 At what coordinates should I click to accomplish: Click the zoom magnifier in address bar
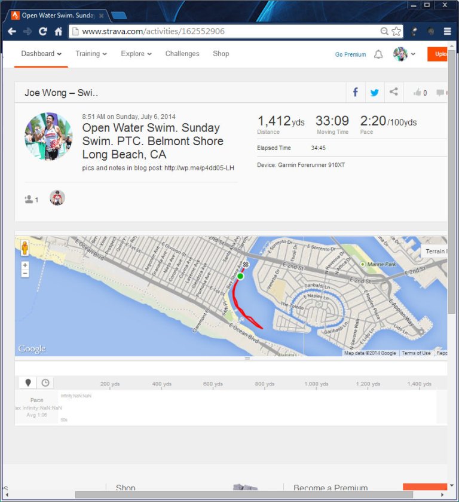[x=384, y=31]
